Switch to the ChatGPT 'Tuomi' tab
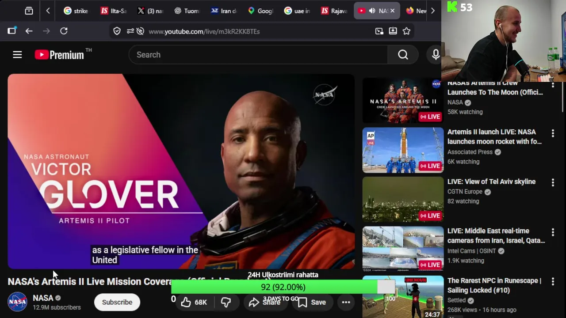This screenshot has height=318, width=566. tap(187, 11)
